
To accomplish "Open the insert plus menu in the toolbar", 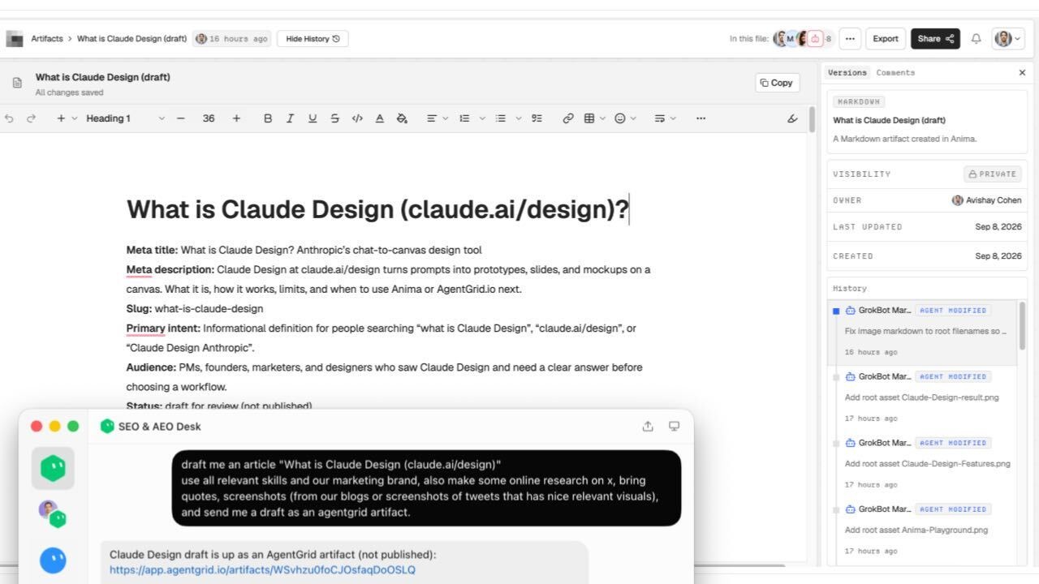I will point(67,118).
